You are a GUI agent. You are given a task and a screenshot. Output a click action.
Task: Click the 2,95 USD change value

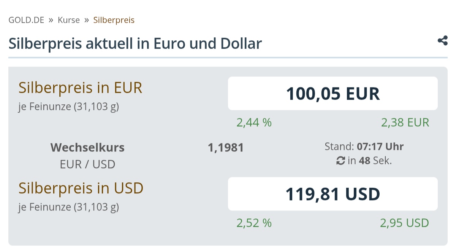click(x=404, y=223)
